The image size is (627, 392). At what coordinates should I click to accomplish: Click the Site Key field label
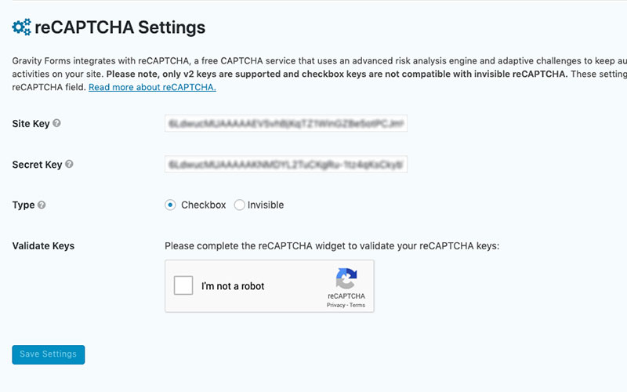31,124
